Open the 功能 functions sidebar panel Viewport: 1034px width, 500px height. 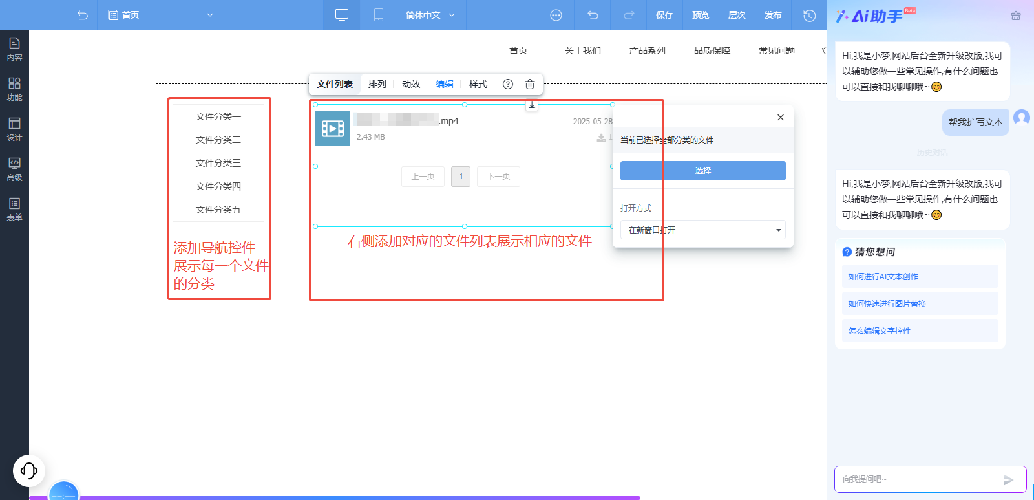(x=14, y=89)
